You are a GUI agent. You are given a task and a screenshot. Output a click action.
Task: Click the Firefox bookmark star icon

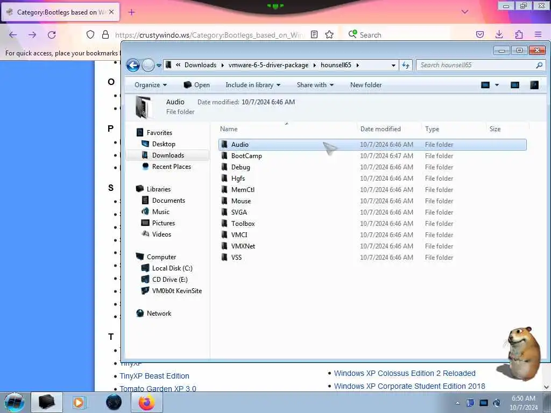click(329, 34)
